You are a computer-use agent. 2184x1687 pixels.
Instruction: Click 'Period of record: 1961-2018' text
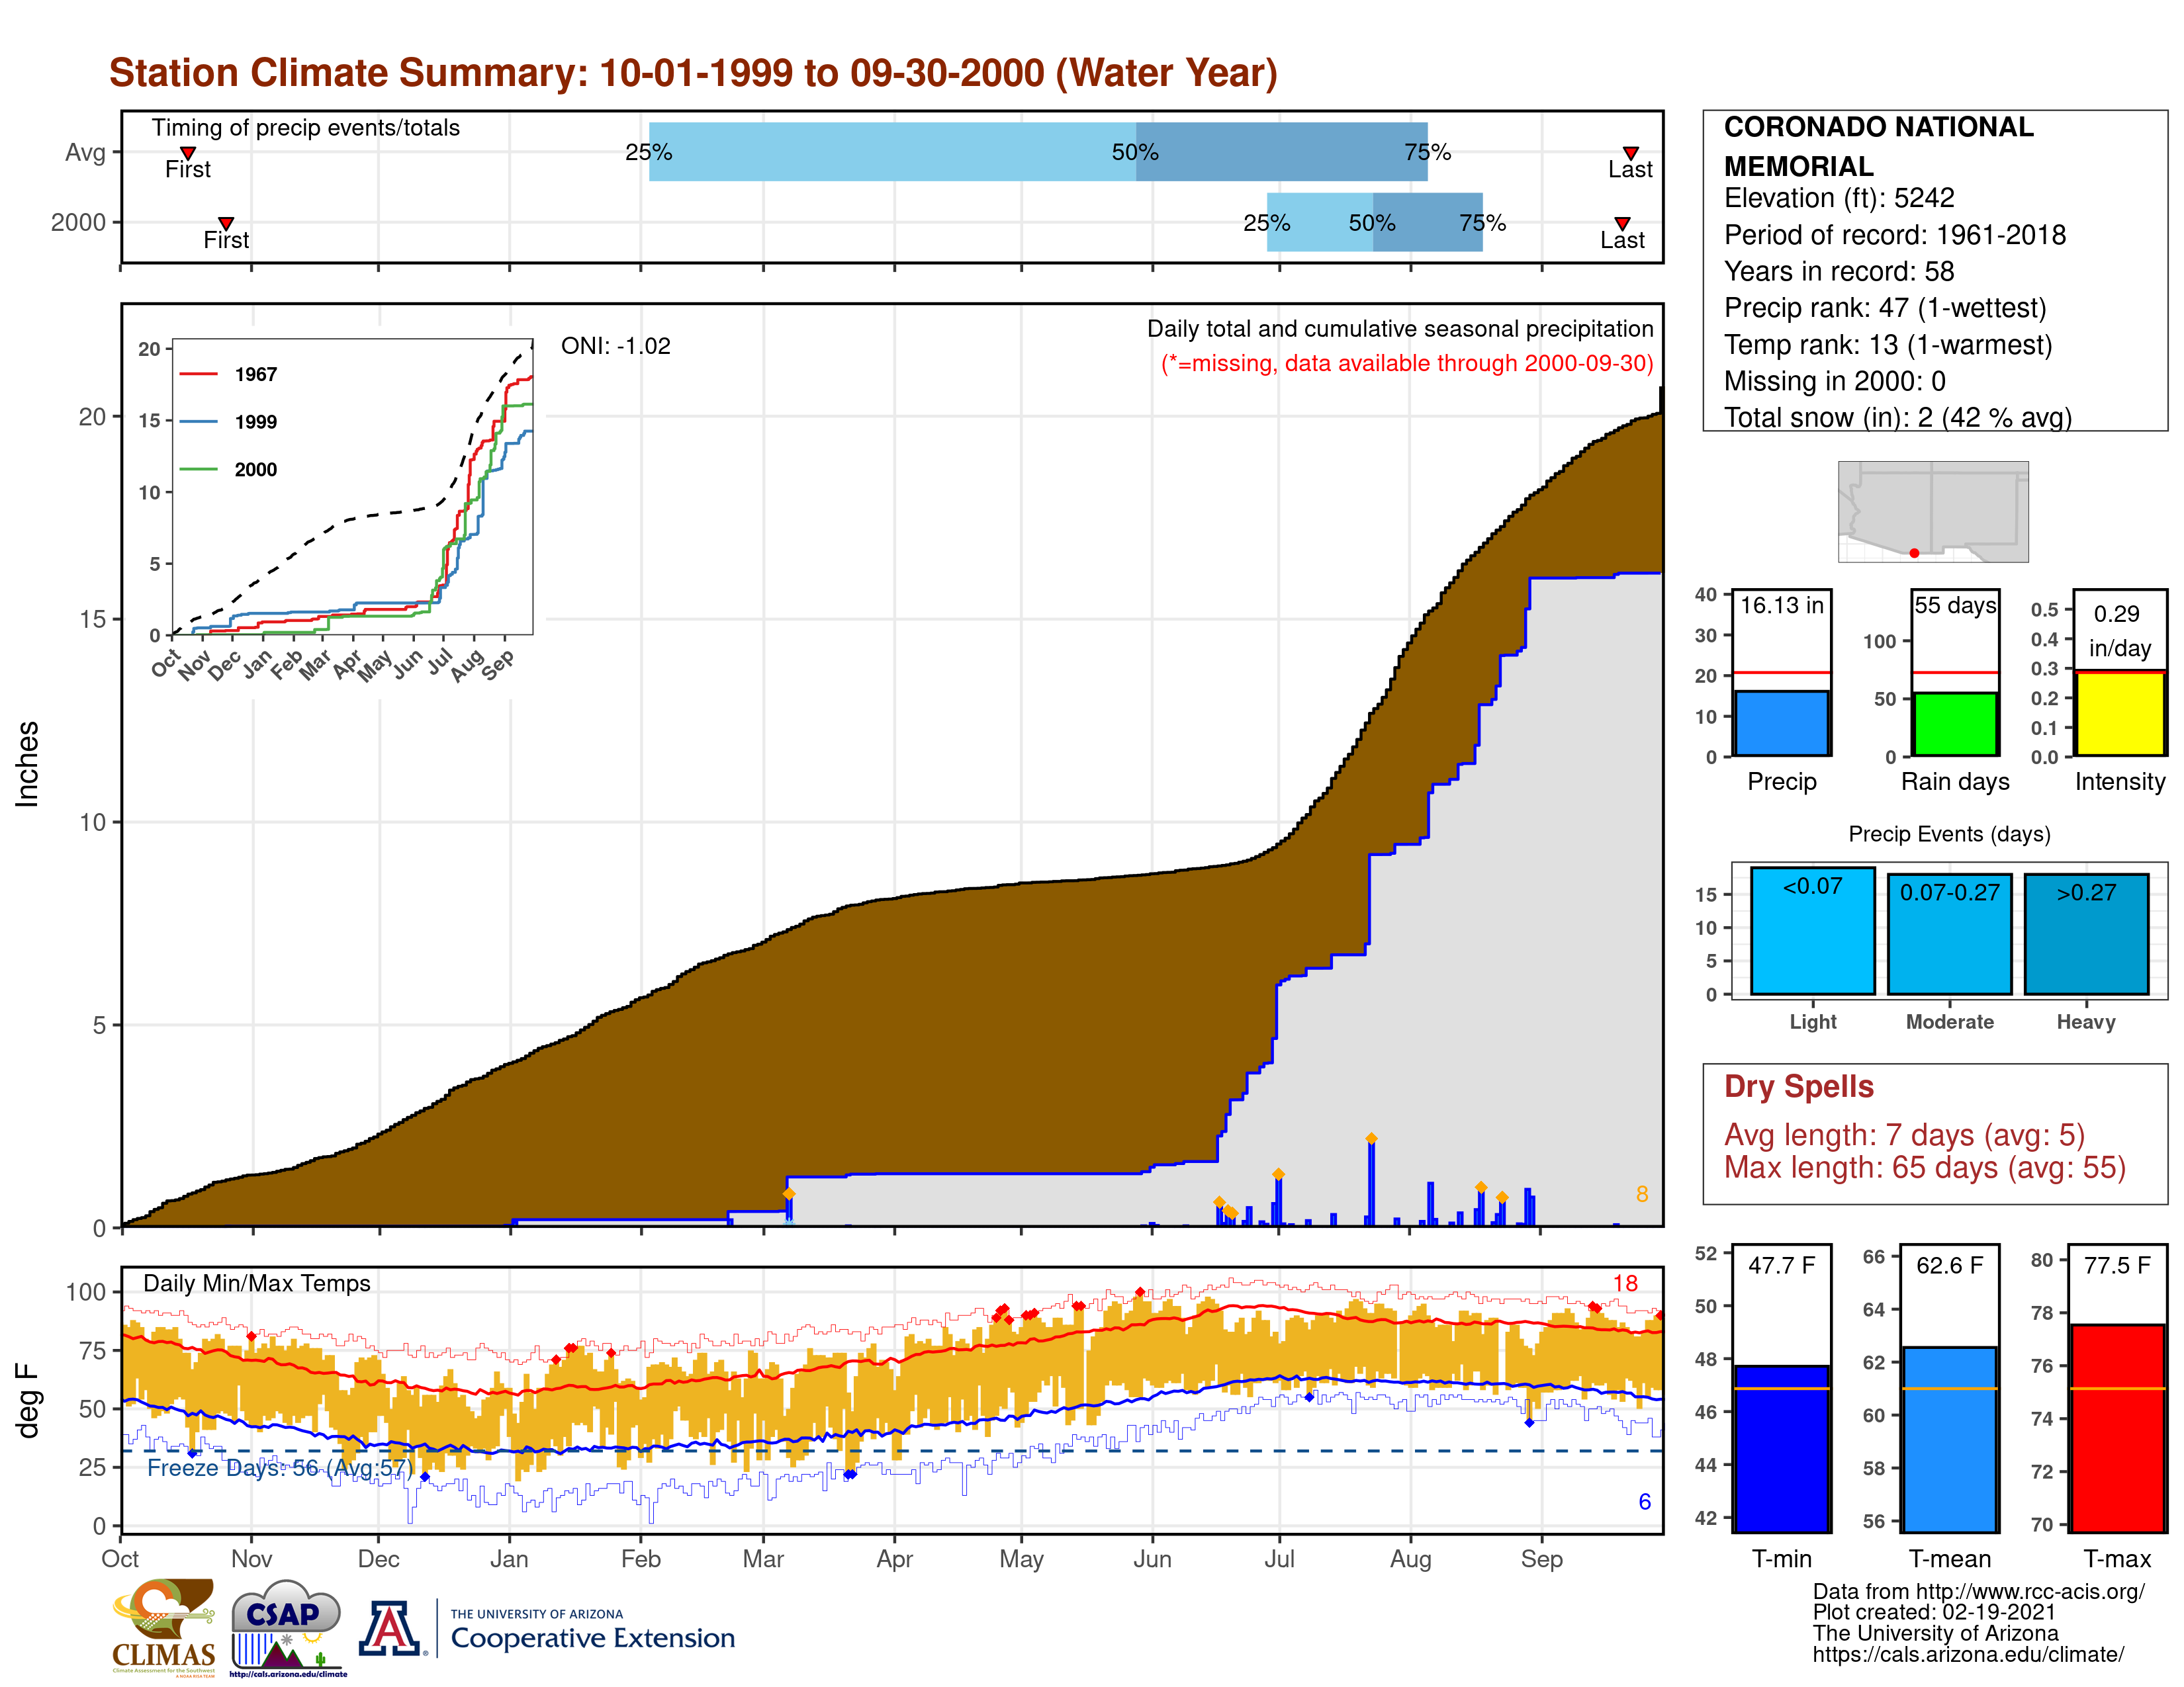[x=1894, y=235]
